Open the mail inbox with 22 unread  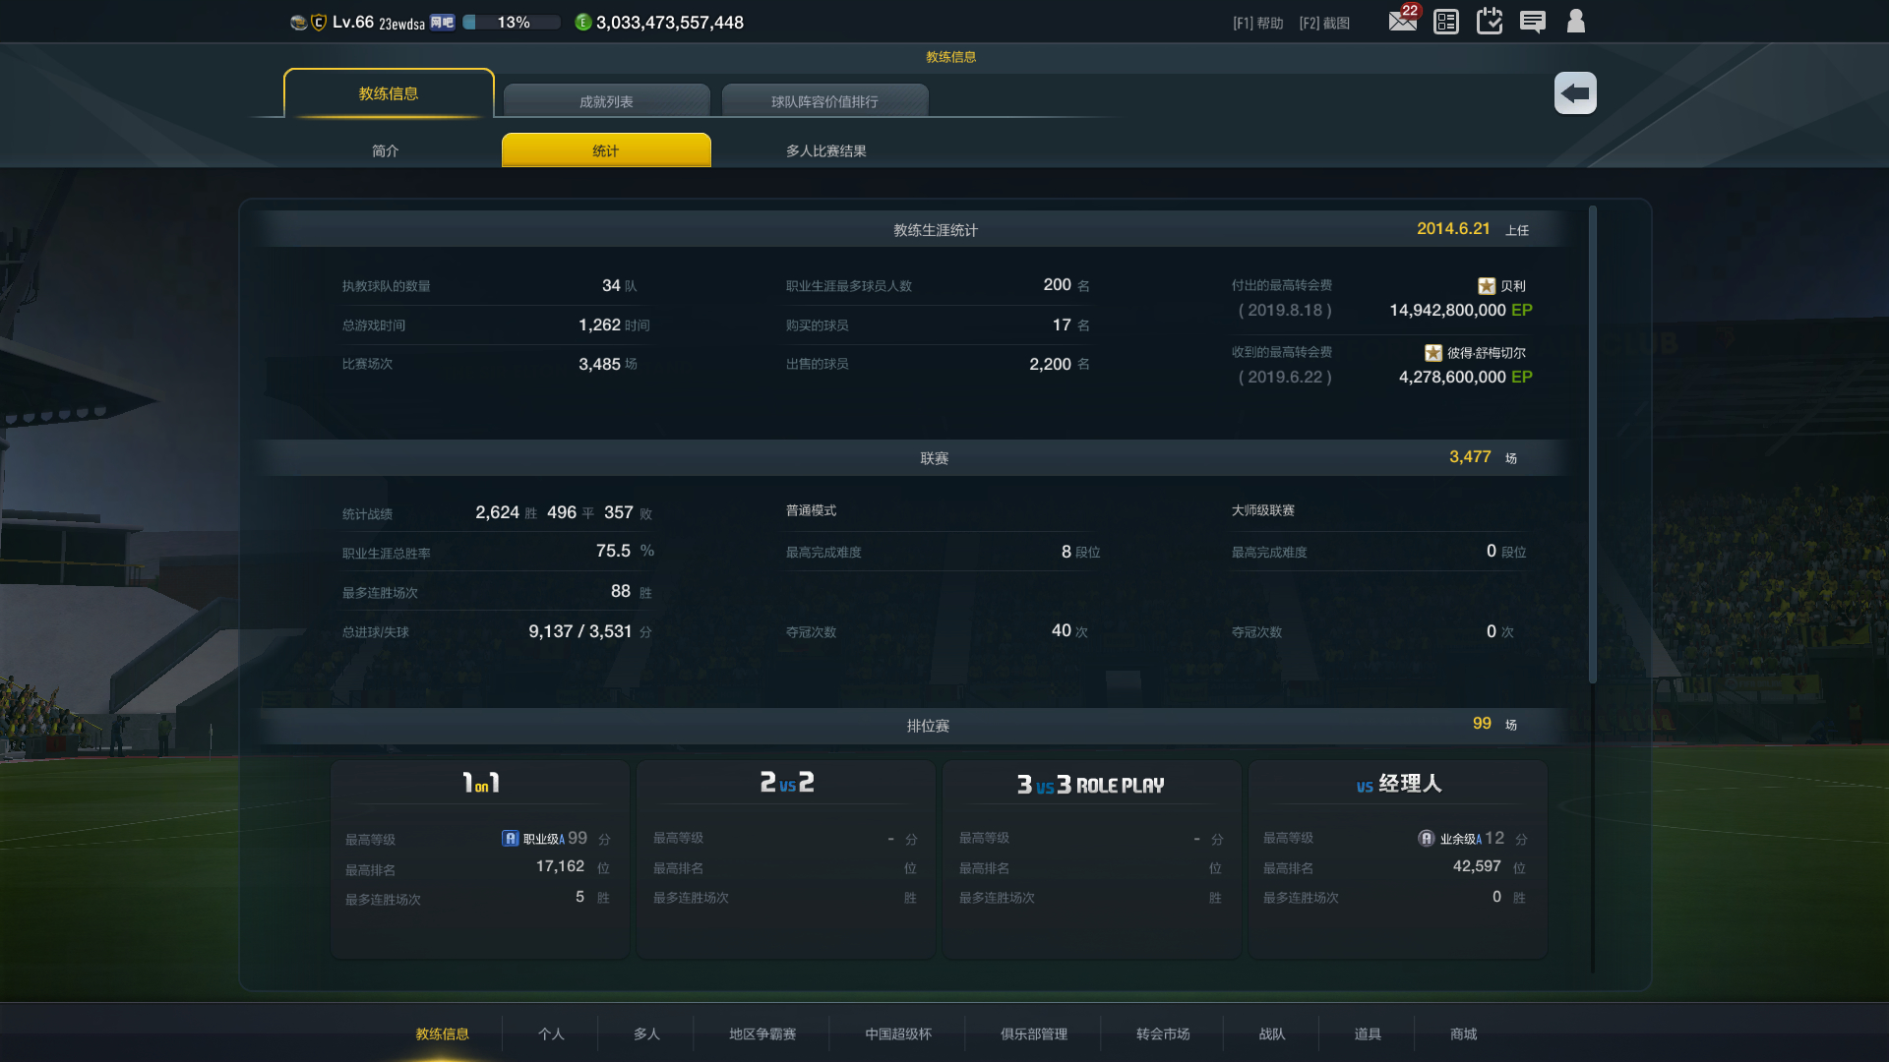[1402, 21]
